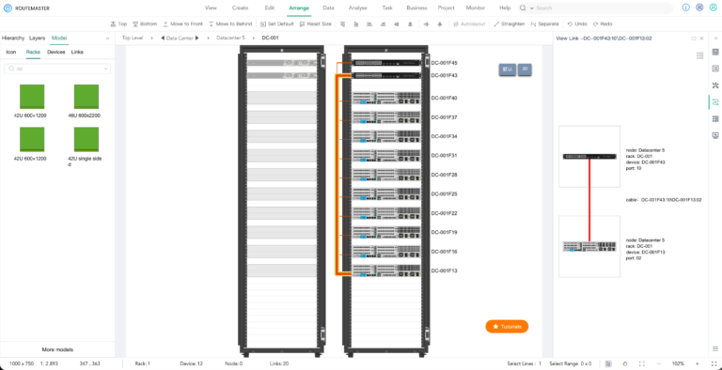This screenshot has height=370, width=722.
Task: Click the user avatar icon in header
Action: point(714,8)
